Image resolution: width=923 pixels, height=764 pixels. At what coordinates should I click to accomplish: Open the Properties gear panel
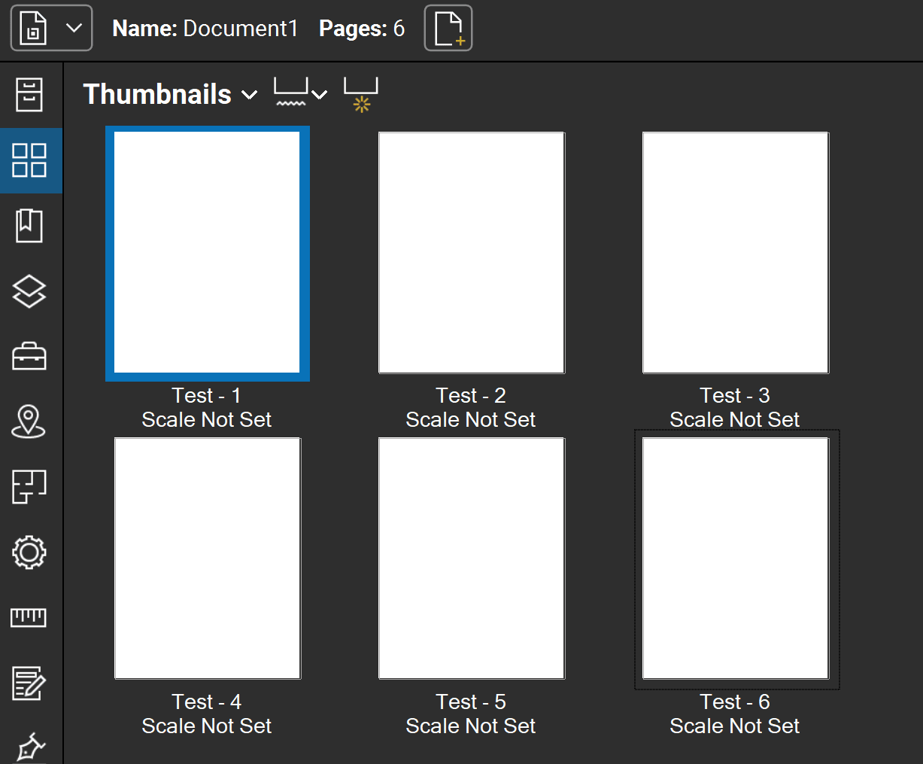[x=29, y=552]
